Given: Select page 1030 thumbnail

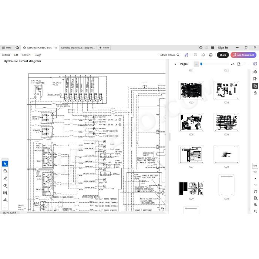Looking at the screenshot, I should tap(226, 185).
